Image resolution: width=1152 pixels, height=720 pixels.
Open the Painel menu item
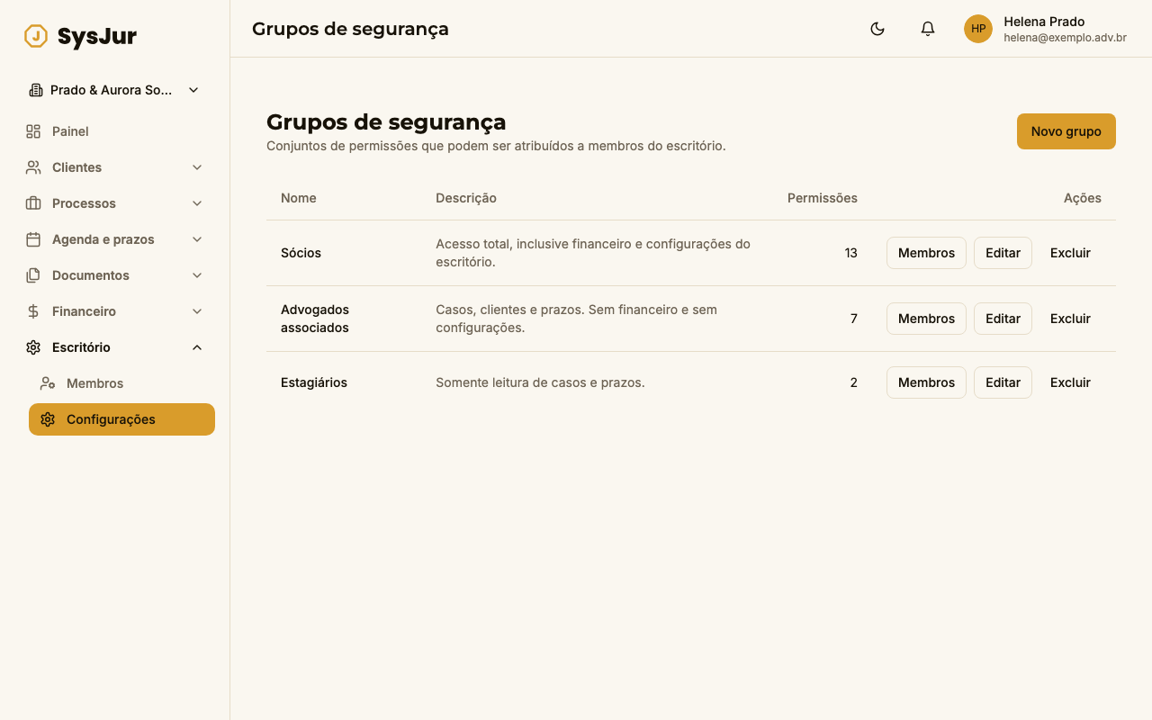pyautogui.click(x=115, y=131)
